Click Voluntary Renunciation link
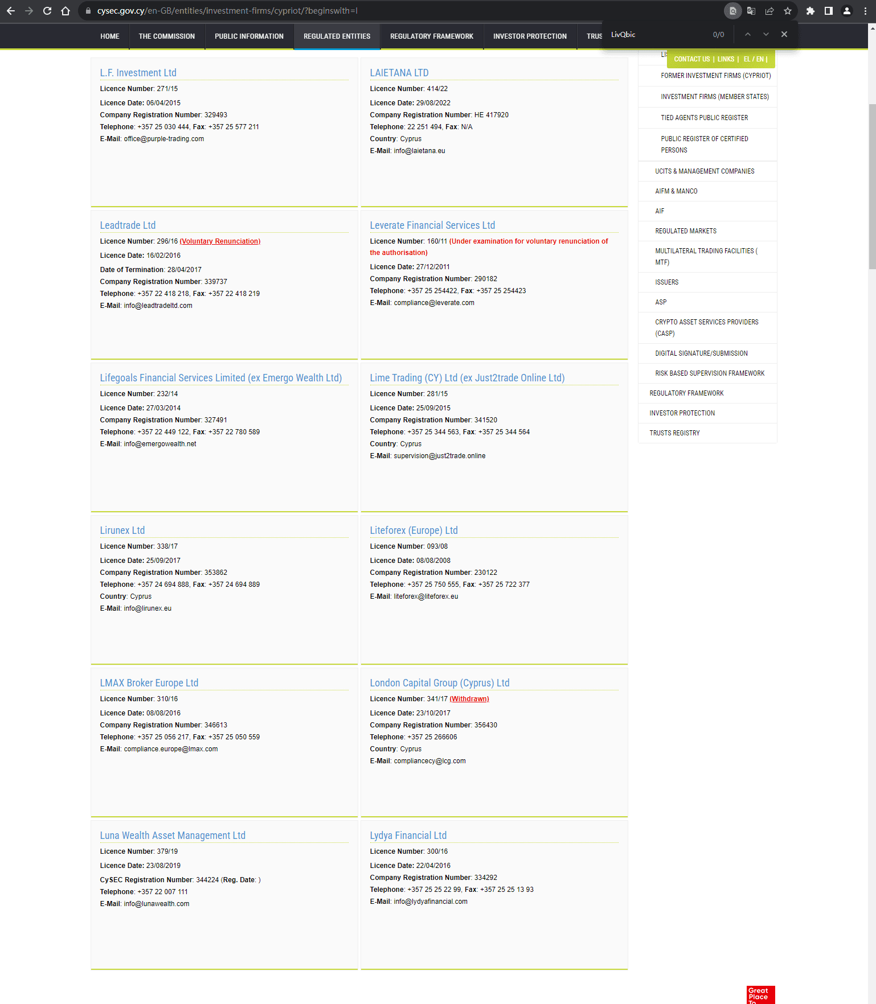The image size is (876, 1004). click(220, 241)
